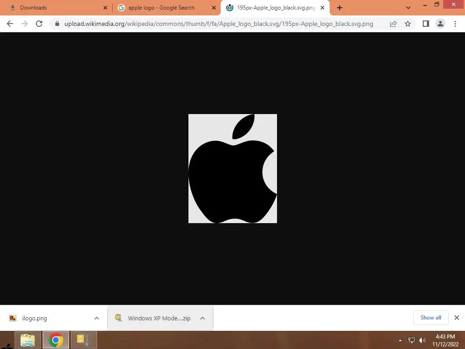Open the search tabs dropdown arrow
465x349 pixels.
(x=408, y=8)
